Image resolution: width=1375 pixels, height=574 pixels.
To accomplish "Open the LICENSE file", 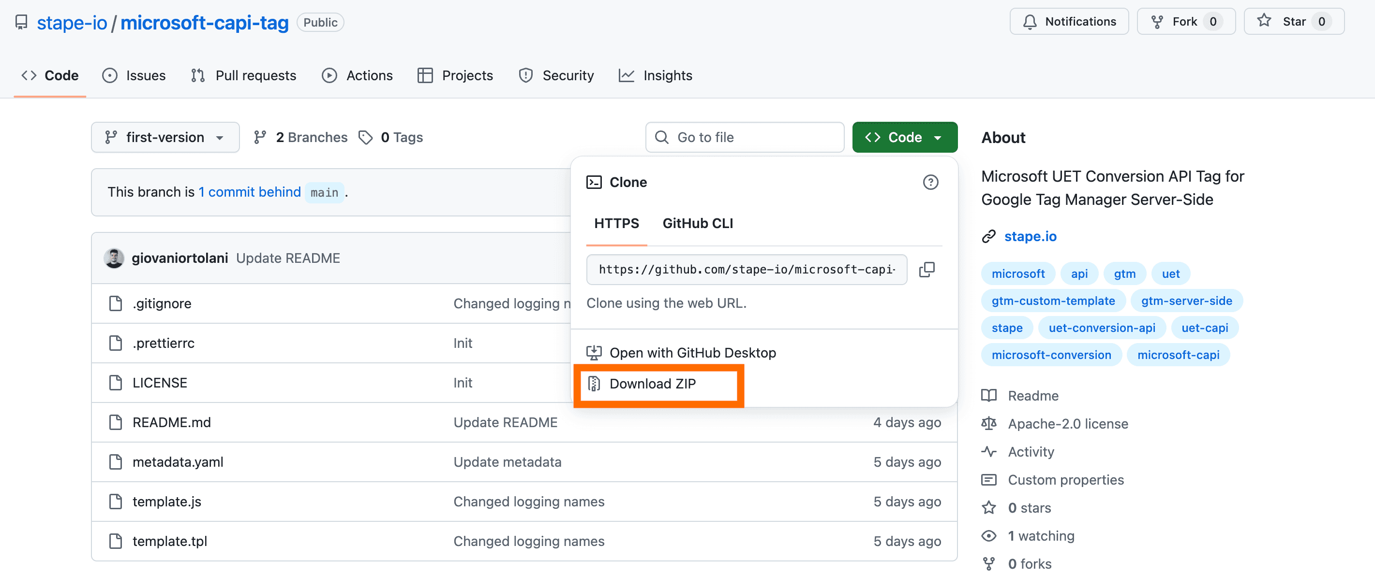I will pos(160,383).
